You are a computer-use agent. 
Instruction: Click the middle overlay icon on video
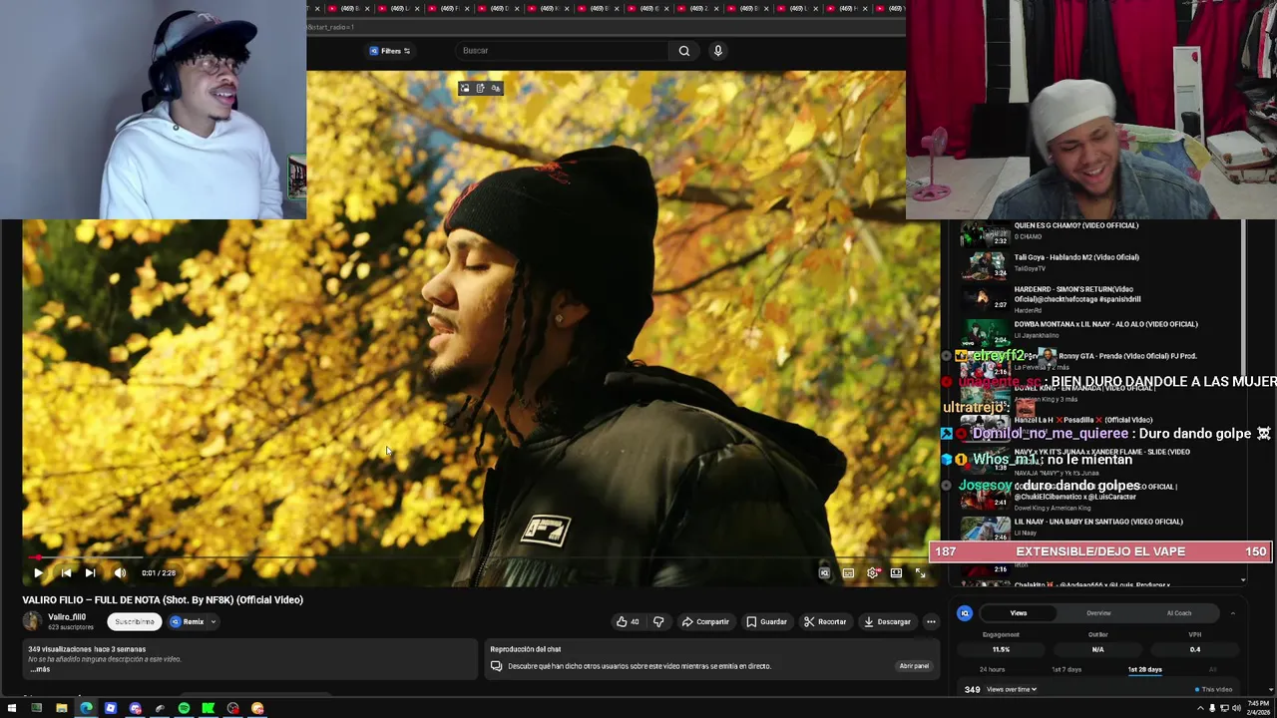pyautogui.click(x=480, y=88)
